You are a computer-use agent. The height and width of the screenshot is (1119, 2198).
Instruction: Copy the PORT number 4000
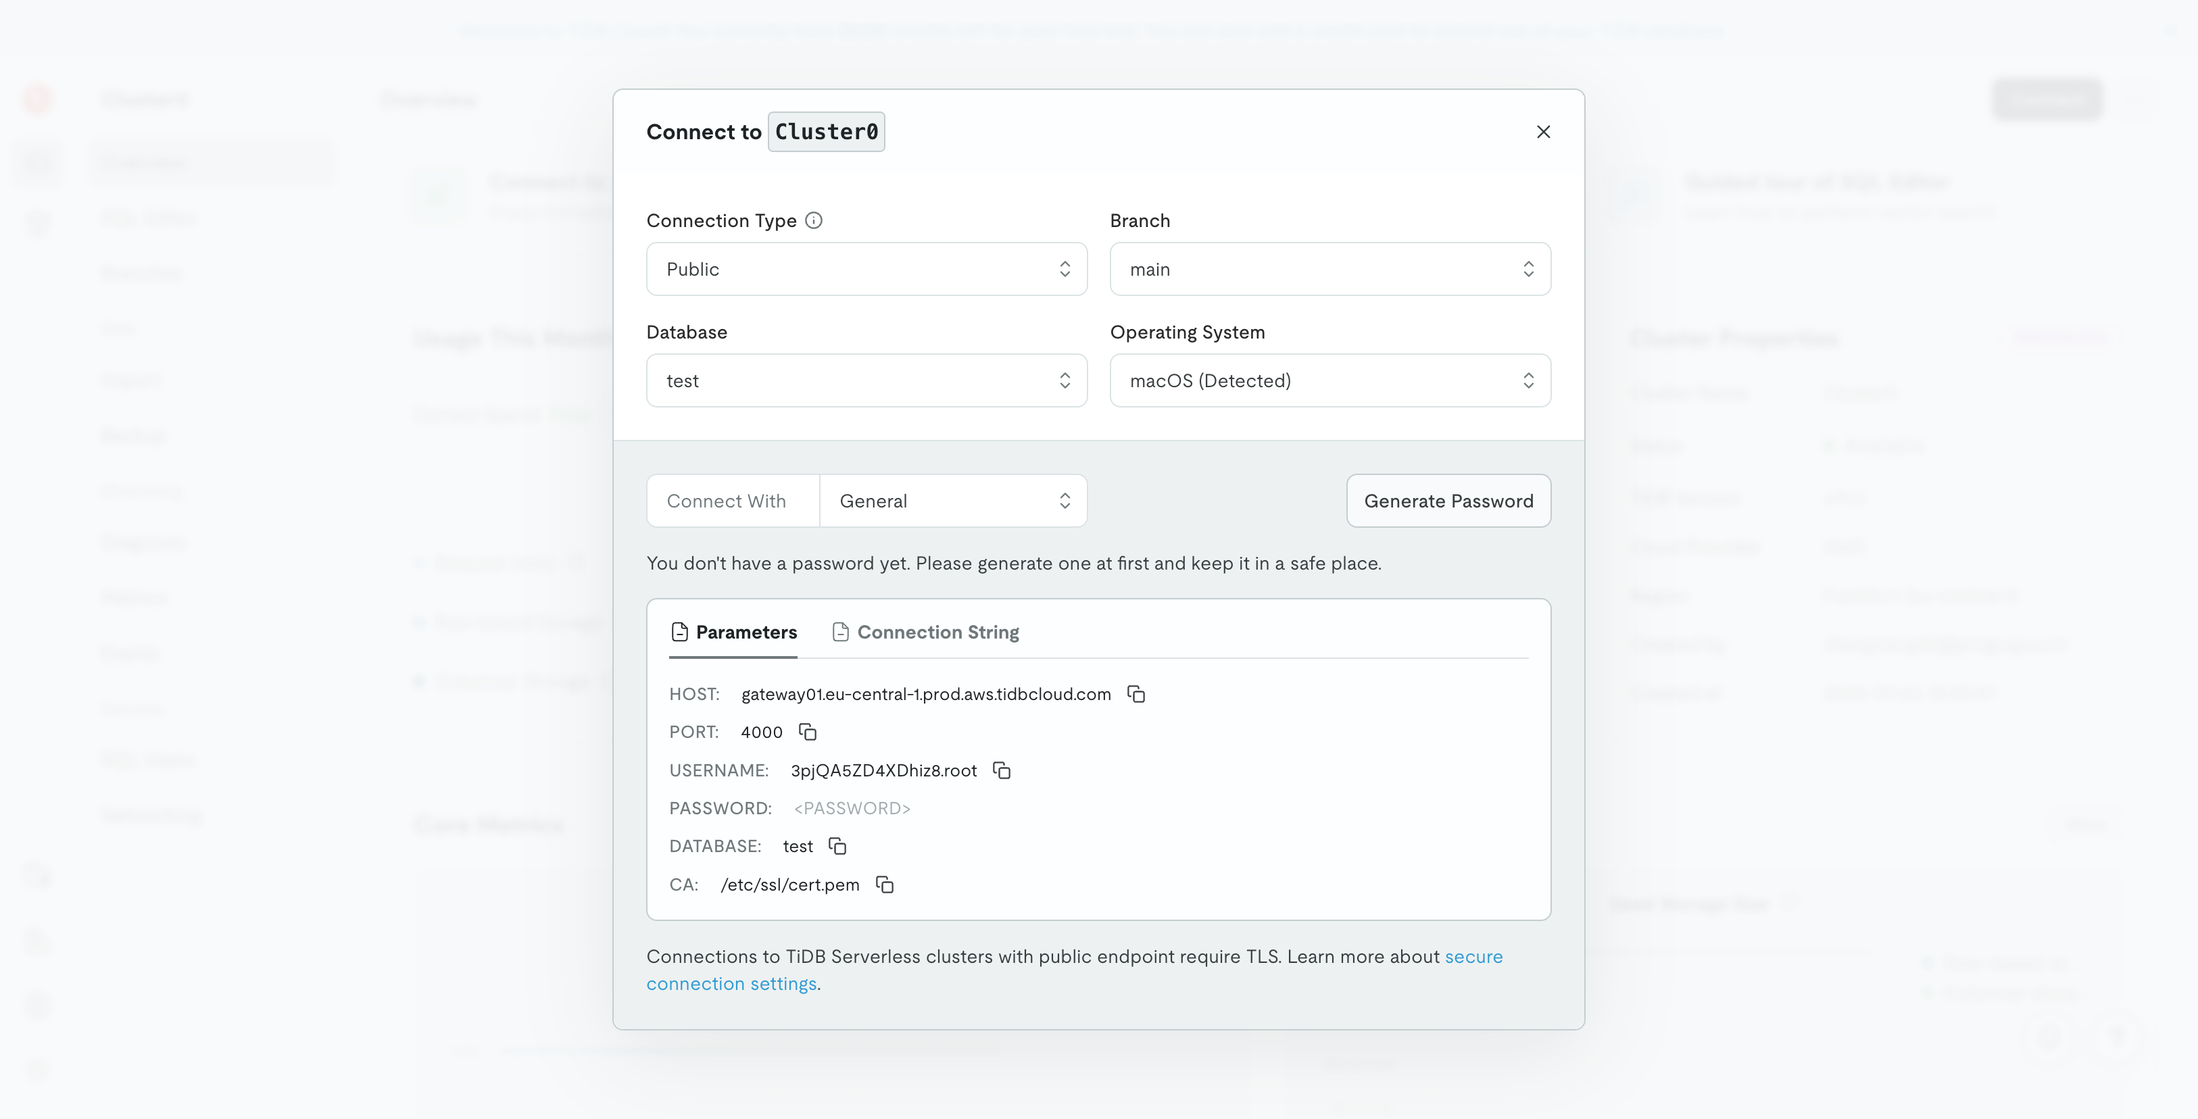pyautogui.click(x=807, y=732)
